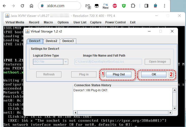Screen dimensions: 186x127
Task: Click the status history scroll down arrow
Action: click(174, 108)
